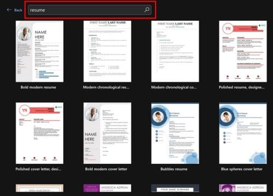Select the Modern chronological resume thumbnail

point(107,51)
